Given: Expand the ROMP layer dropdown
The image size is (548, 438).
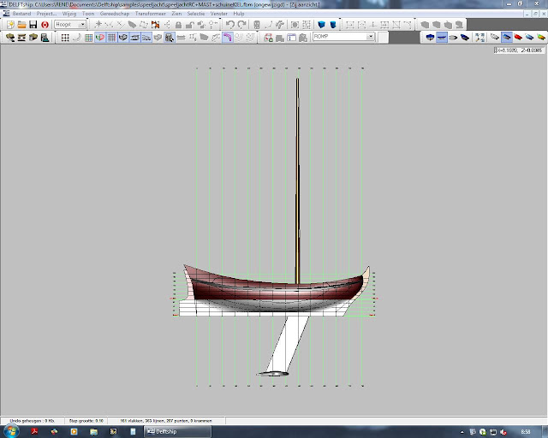Looking at the screenshot, I should pyautogui.click(x=371, y=36).
